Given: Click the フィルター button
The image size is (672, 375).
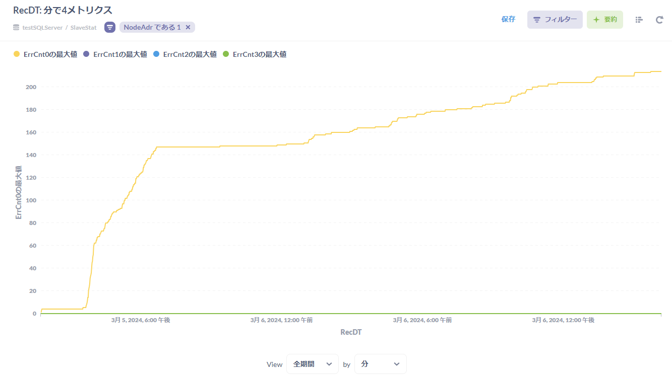Looking at the screenshot, I should [555, 20].
